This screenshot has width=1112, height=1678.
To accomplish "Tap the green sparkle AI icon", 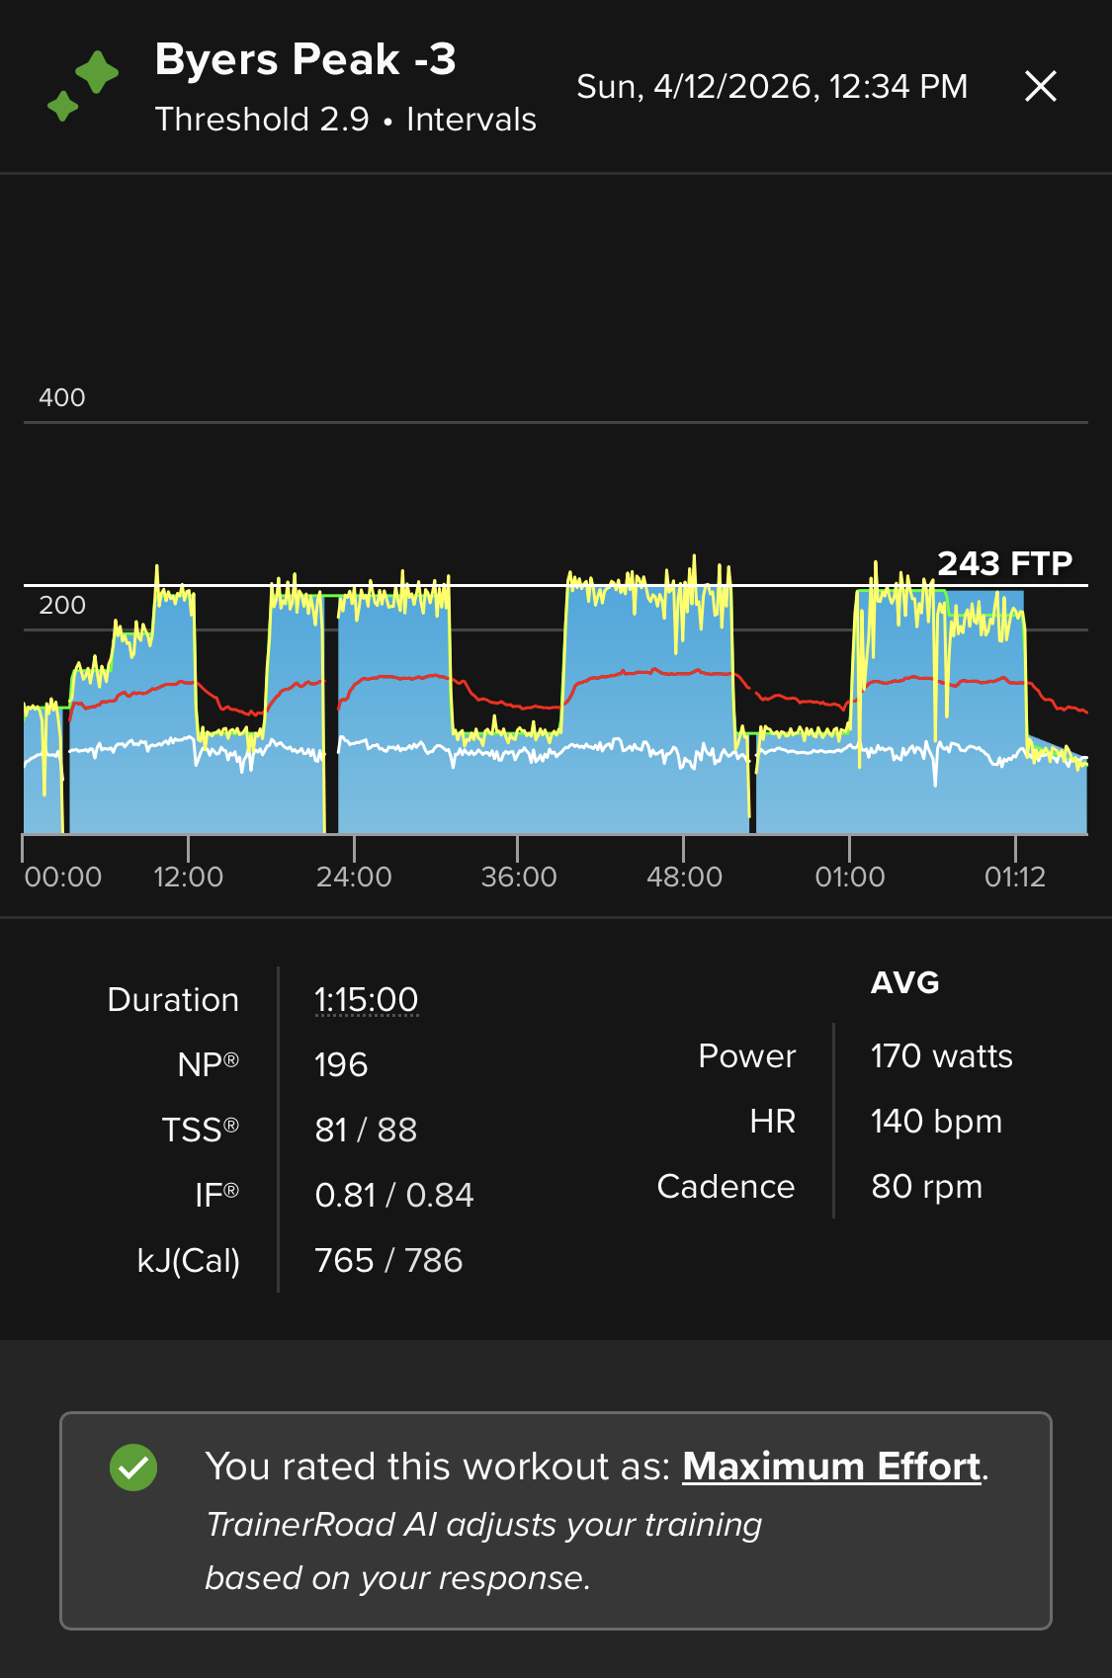I will coord(83,87).
